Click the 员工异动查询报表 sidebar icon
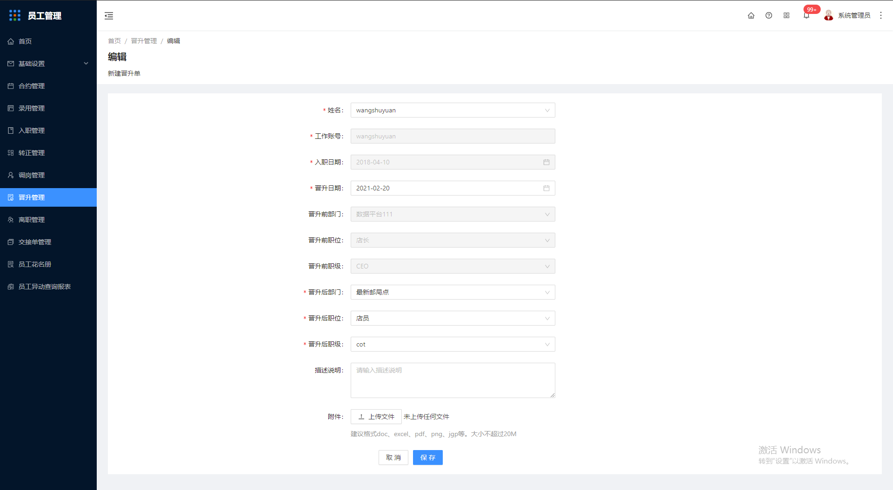Image resolution: width=893 pixels, height=490 pixels. point(11,287)
